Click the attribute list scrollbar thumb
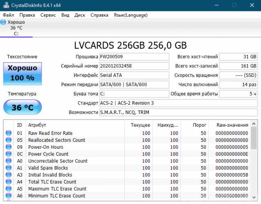This screenshot has width=261, height=204. (x=254, y=138)
